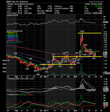Click the candlestick icon beside TLRY legend
This screenshot has width=110, height=112.
pyautogui.click(x=7, y=31)
